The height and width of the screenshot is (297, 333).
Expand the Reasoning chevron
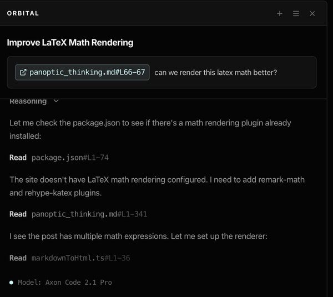pyautogui.click(x=56, y=102)
